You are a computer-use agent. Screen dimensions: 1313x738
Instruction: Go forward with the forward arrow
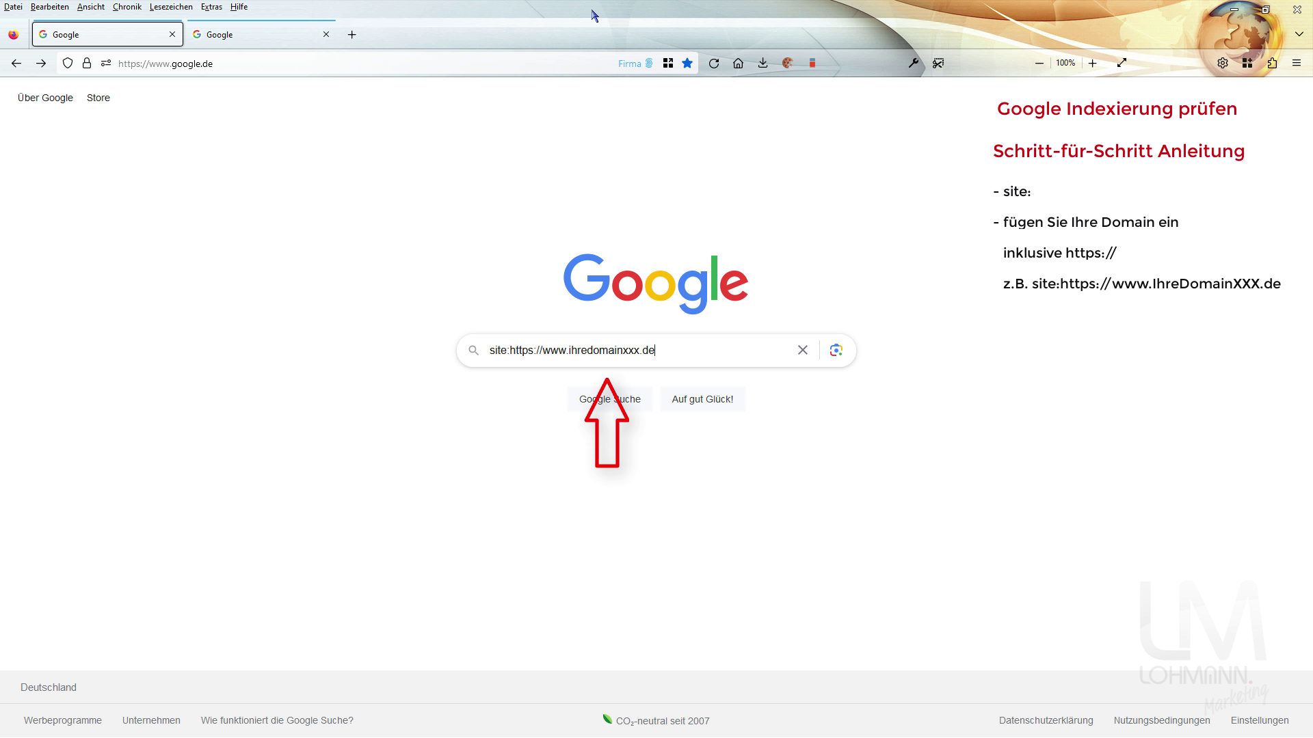coord(41,64)
